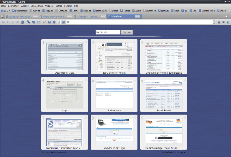Open speed dial 6 Search Results thumbnail

click(x=164, y=95)
